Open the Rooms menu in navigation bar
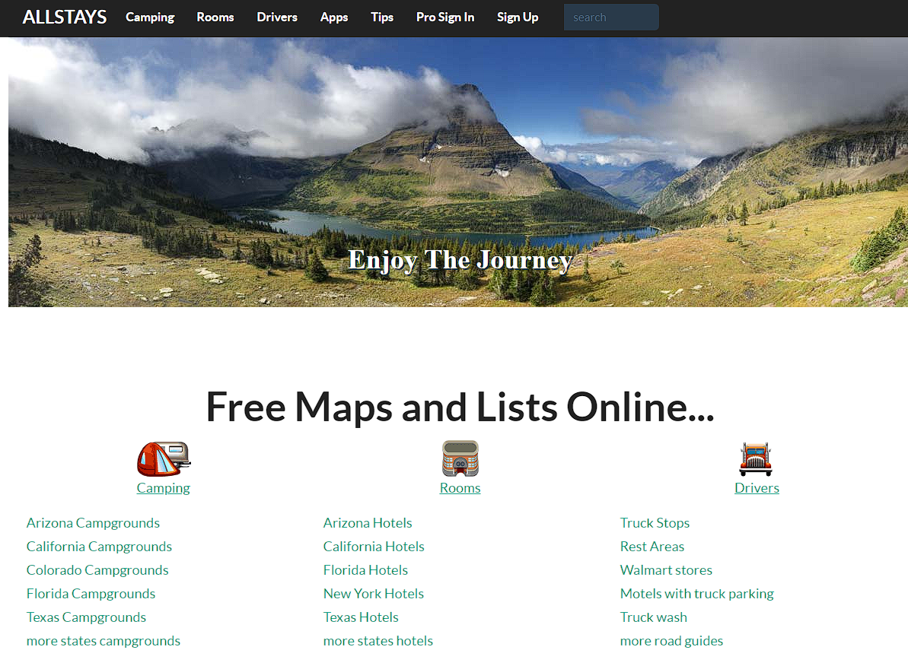The height and width of the screenshot is (666, 908). tap(215, 17)
